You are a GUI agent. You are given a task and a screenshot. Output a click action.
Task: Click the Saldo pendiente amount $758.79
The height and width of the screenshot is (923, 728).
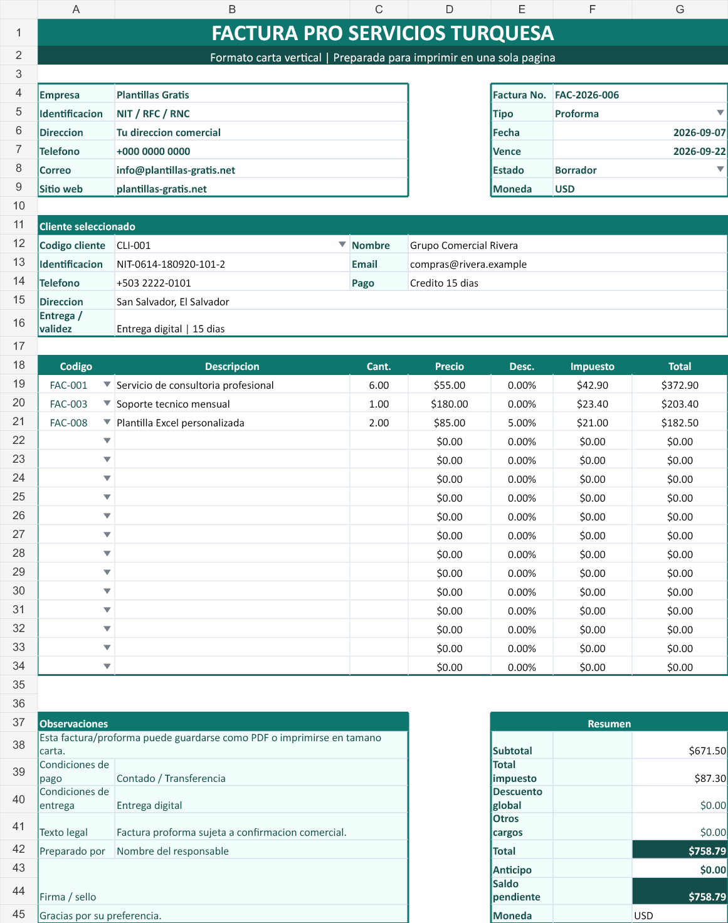pyautogui.click(x=680, y=890)
